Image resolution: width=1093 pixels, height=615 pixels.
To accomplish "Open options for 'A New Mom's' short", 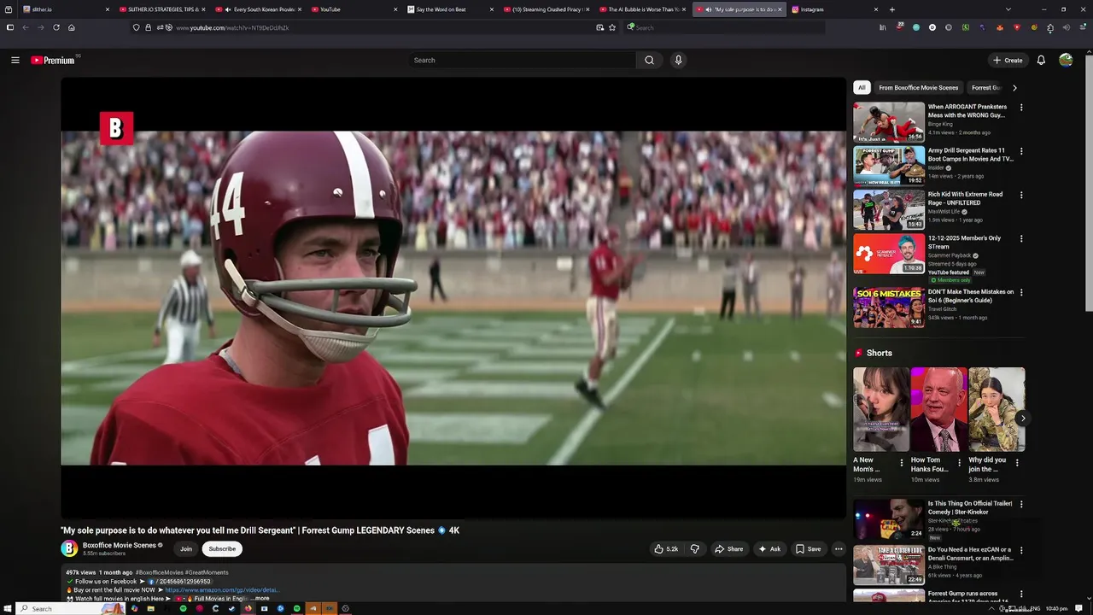I will [x=902, y=463].
